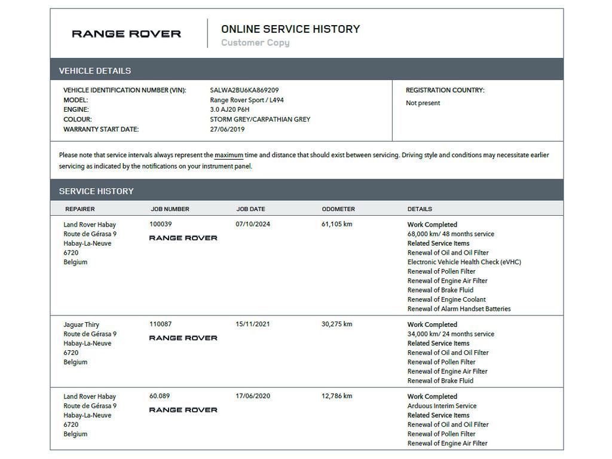Click the Arduous Interim Service entry
Image resolution: width=612 pixels, height=459 pixels.
click(442, 406)
